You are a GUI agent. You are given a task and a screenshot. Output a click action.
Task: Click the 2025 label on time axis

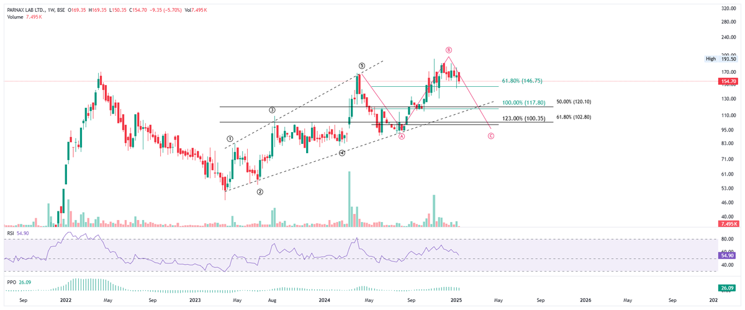click(456, 299)
